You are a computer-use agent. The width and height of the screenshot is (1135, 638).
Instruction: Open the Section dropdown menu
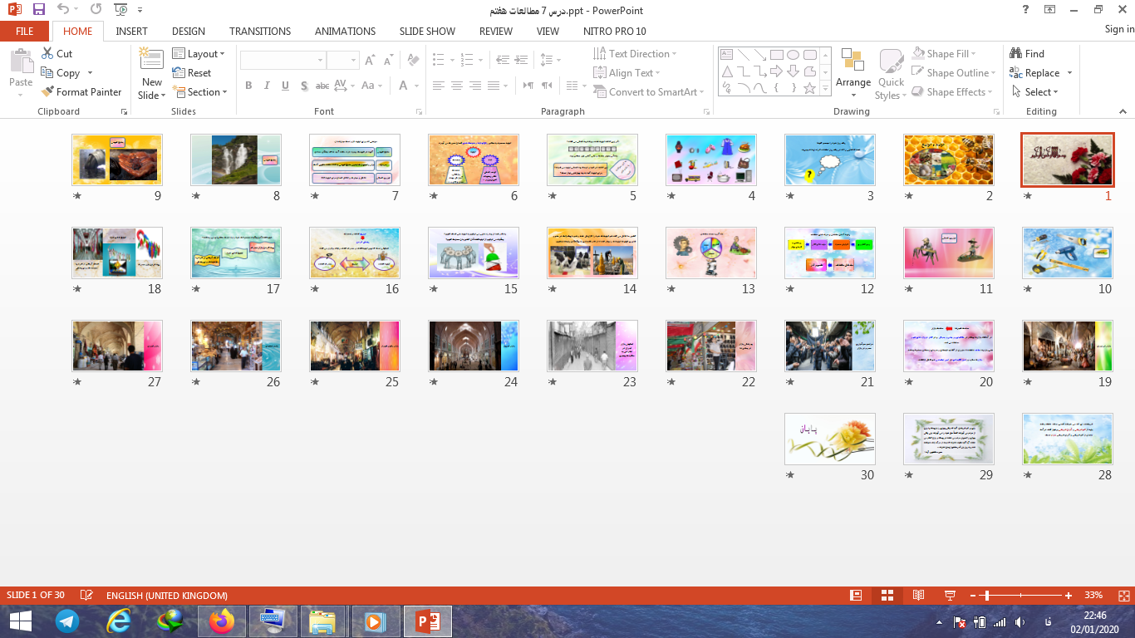pos(199,92)
